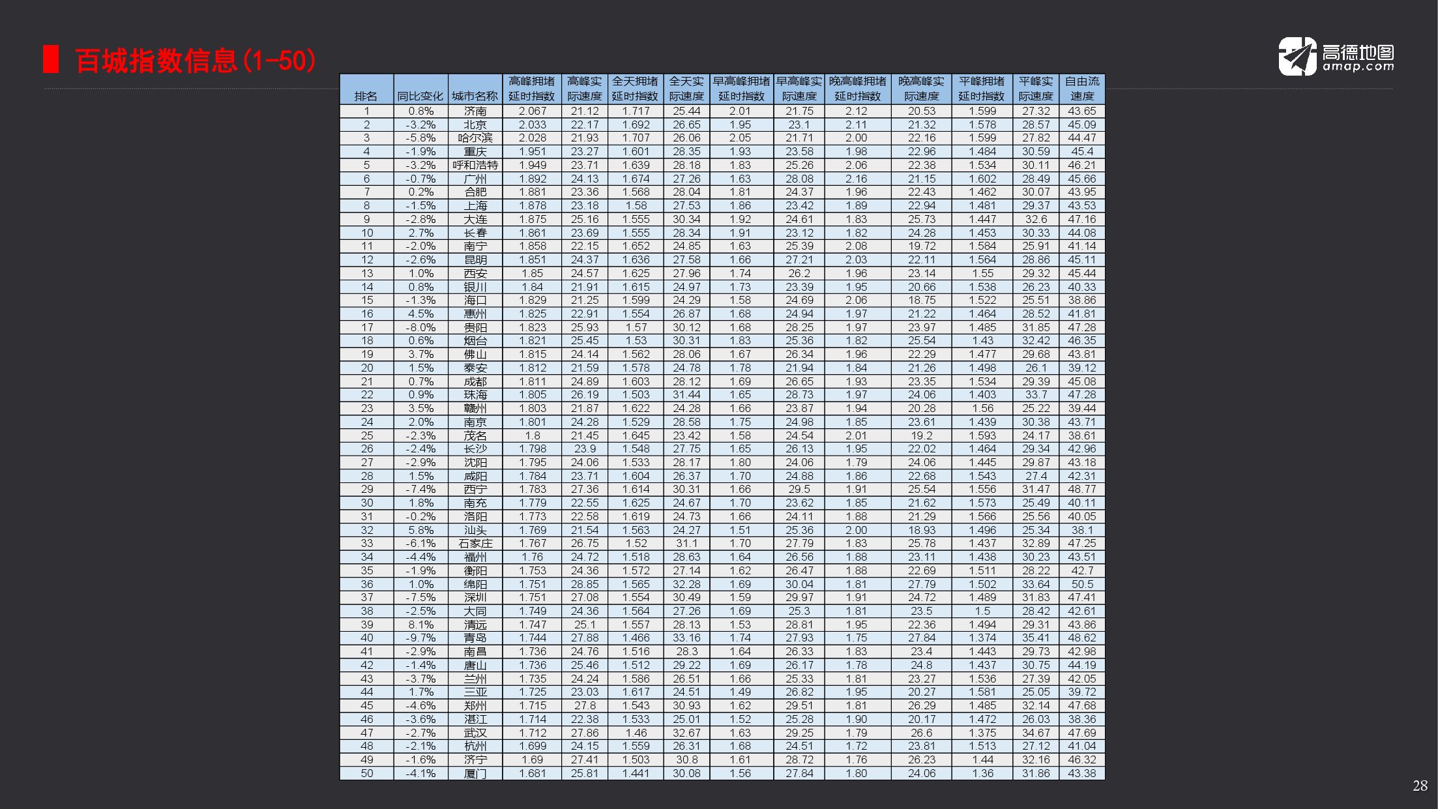This screenshot has width=1438, height=809.
Task: Click the -9.7% change value for 青岛
Action: click(x=420, y=638)
